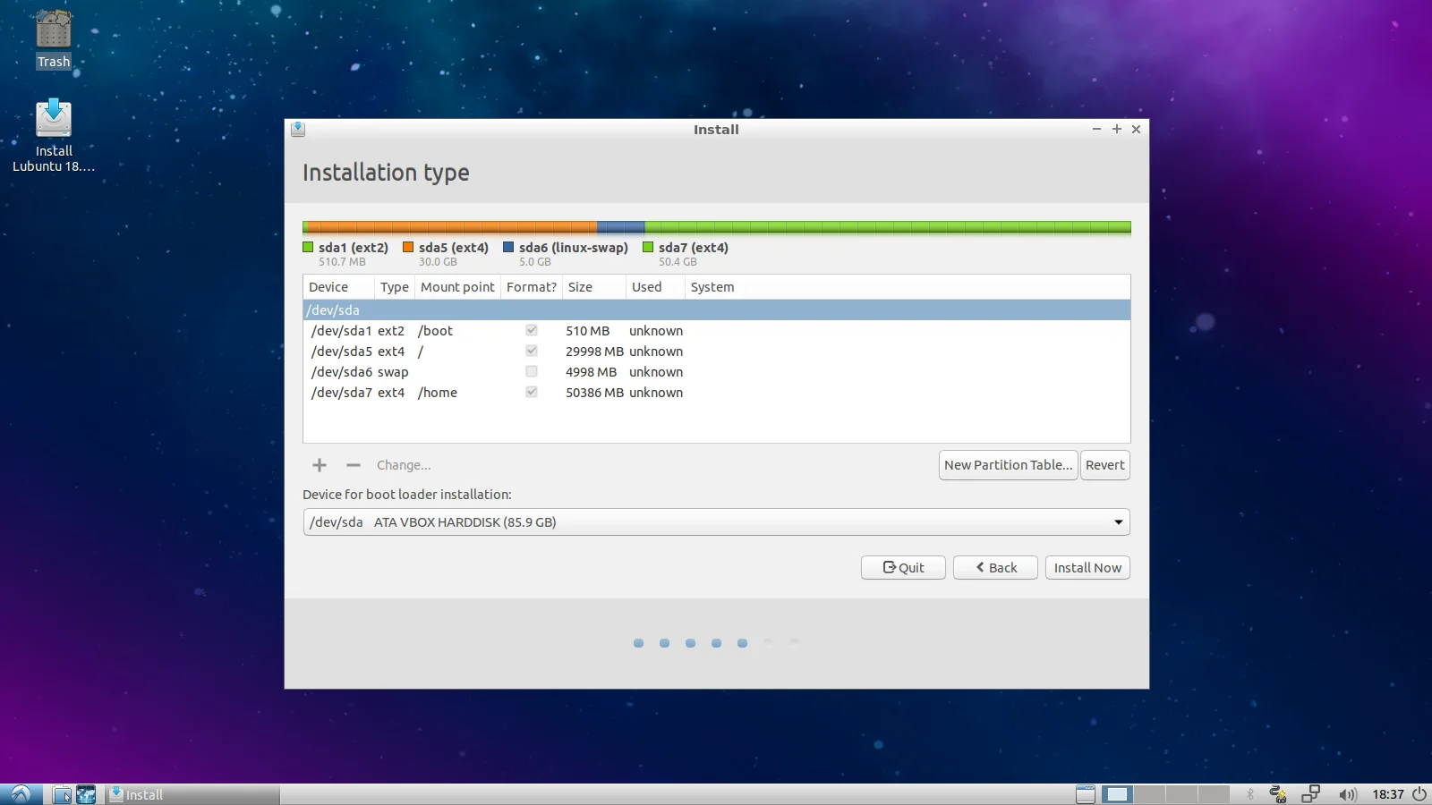Click the power button icon in the taskbar

click(x=1419, y=794)
